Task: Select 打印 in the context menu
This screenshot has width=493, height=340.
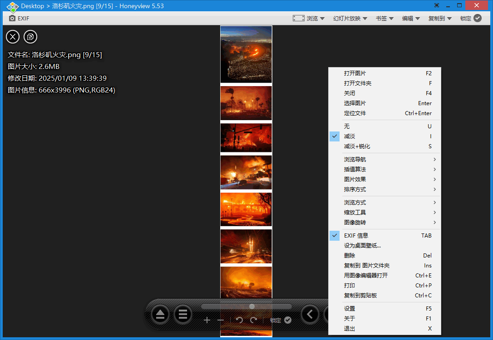Action: coord(350,285)
